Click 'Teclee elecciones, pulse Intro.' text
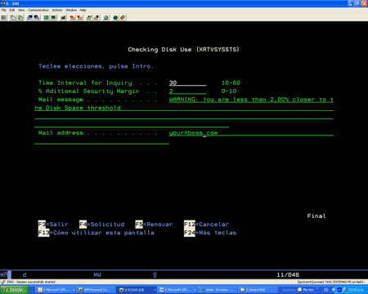 (x=96, y=66)
